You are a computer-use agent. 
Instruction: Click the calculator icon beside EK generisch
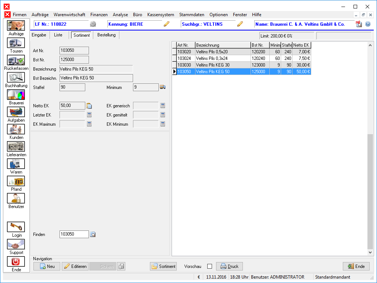pos(163,106)
